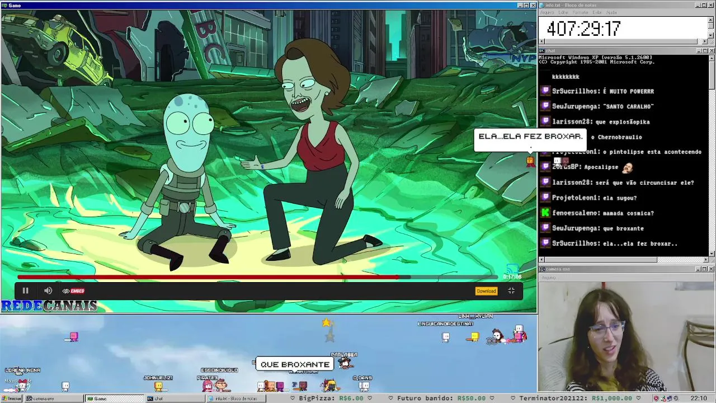Click Game window title bar icon
This screenshot has width=716, height=403.
pyautogui.click(x=4, y=5)
